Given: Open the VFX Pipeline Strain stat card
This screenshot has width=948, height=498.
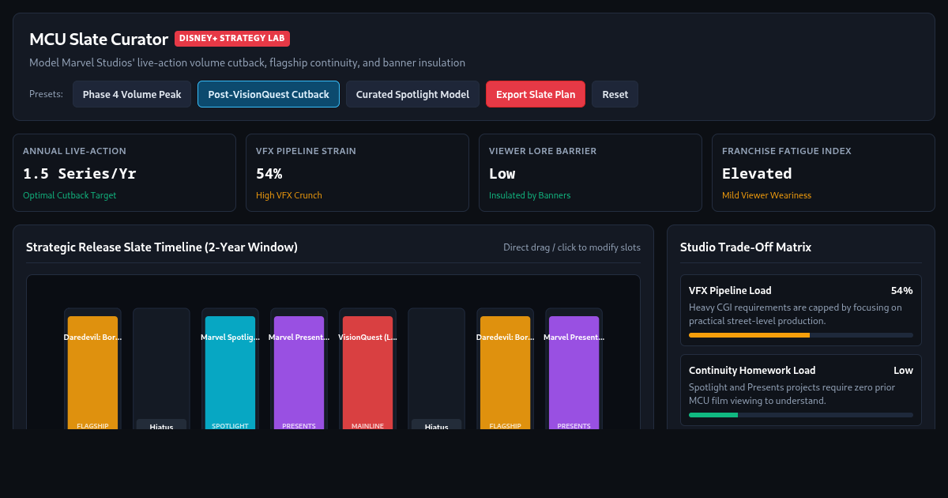Looking at the screenshot, I should pyautogui.click(x=357, y=172).
